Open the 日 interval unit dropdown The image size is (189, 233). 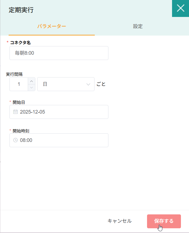point(66,84)
